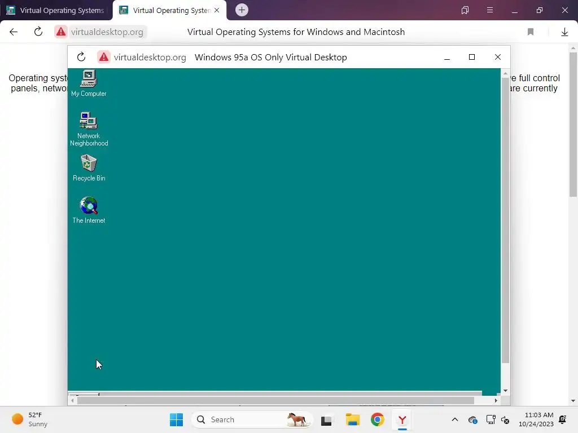578x433 pixels.
Task: Switch to first Virtual Operating Systems tab
Action: (56, 10)
